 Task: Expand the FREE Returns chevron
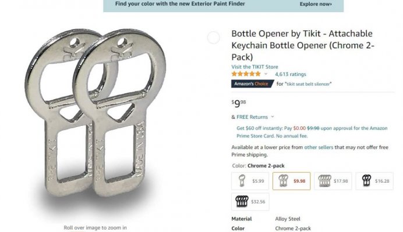point(273,117)
